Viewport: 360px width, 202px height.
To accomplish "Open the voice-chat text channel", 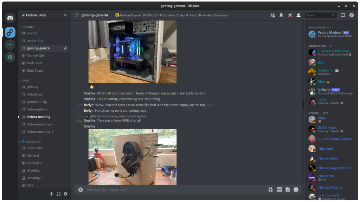I will (44, 148).
